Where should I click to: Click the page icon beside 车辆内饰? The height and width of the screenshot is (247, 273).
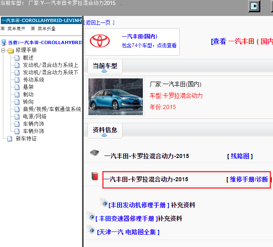[x=17, y=124]
